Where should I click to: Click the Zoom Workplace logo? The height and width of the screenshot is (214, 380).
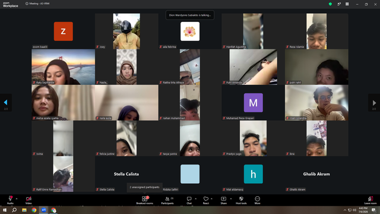(11, 5)
